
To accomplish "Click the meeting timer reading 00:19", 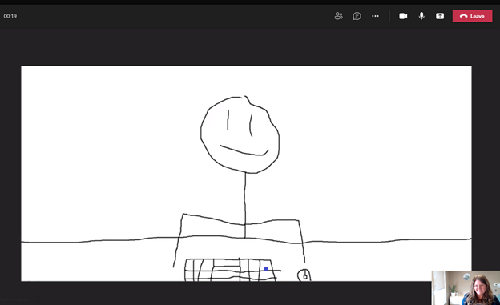I will 10,16.
